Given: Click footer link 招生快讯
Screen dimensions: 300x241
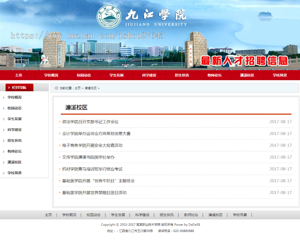Looking at the screenshot, I should 167,215.
